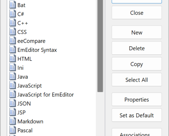Click the Bat configuration file icon
169x136 pixels.
coord(13,5)
